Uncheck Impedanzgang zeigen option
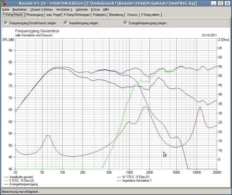The image size is (232, 195). tap(66, 23)
